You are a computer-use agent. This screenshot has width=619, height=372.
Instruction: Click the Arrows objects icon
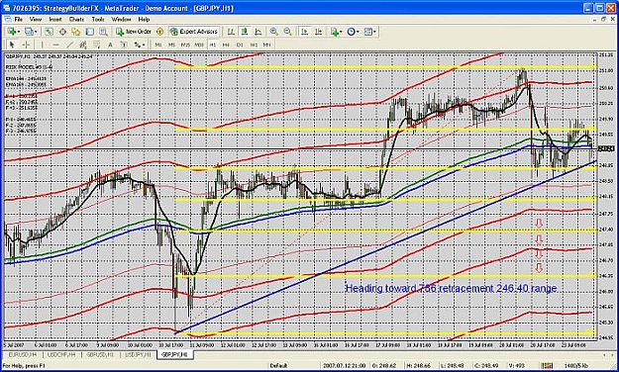138,45
